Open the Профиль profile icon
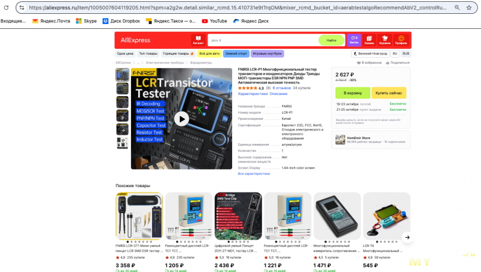 point(401,40)
